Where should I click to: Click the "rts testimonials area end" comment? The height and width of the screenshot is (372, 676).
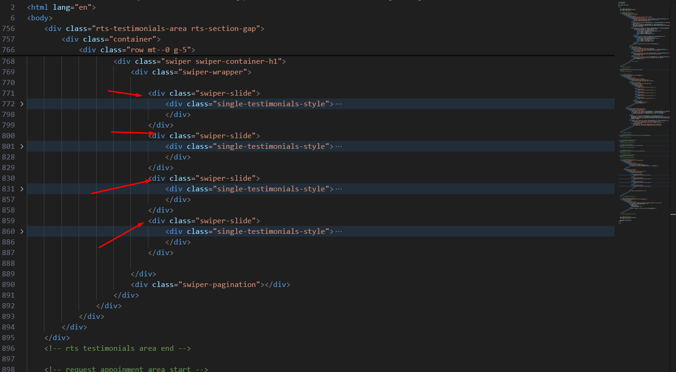point(117,348)
